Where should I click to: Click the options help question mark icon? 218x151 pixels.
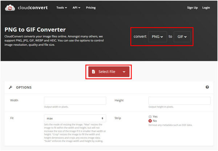207,87
